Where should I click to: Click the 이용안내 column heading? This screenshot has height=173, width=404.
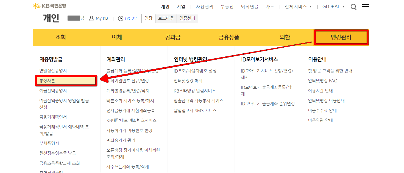317,59
